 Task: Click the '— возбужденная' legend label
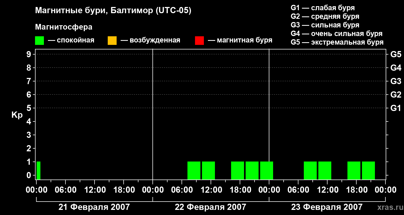coord(150,40)
